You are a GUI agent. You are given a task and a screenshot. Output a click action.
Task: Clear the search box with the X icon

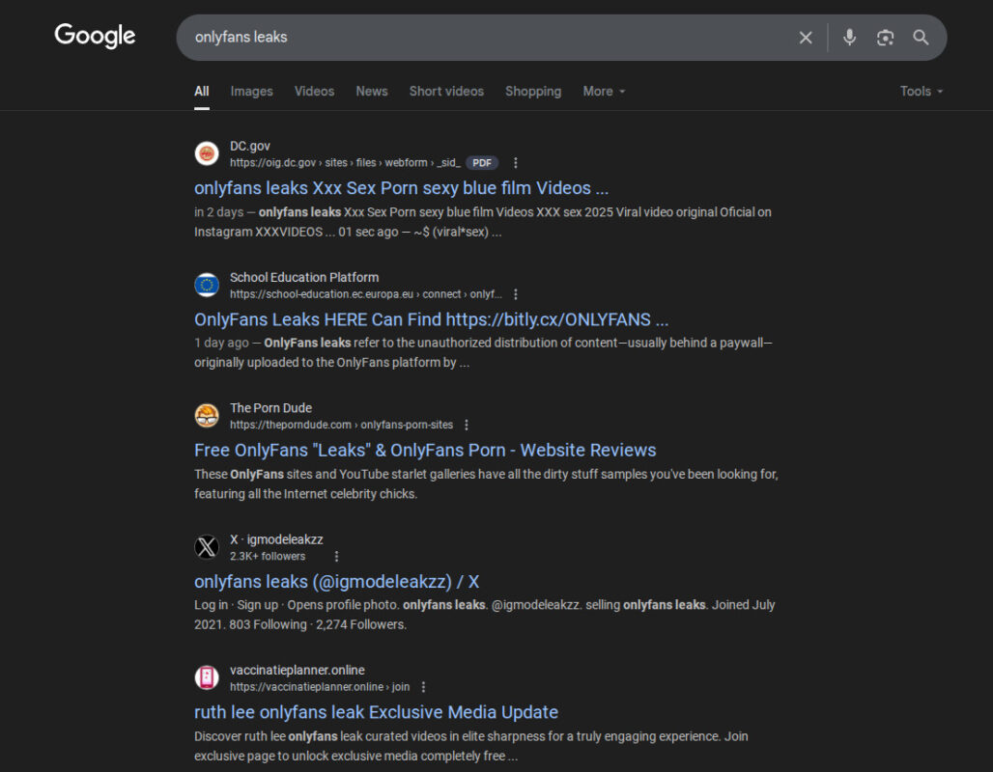pos(806,38)
